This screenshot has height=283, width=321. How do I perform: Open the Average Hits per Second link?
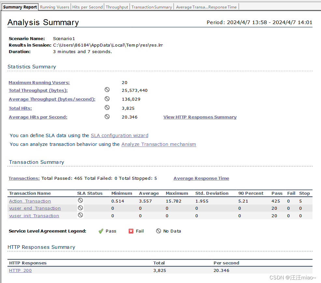pyautogui.click(x=38, y=117)
